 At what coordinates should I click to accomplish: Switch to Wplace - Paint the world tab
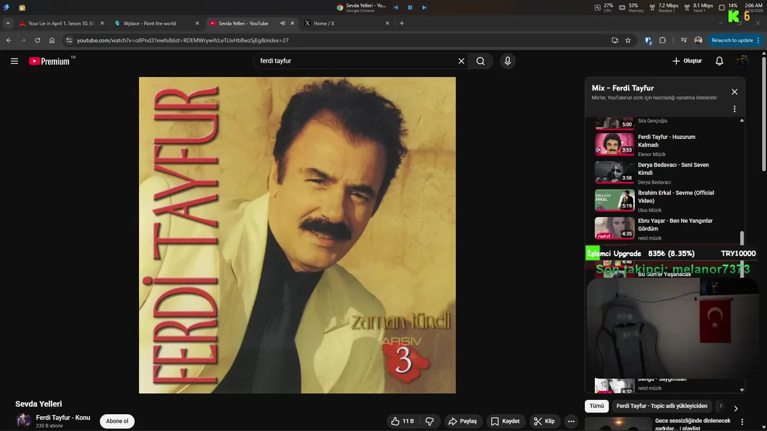coord(156,23)
